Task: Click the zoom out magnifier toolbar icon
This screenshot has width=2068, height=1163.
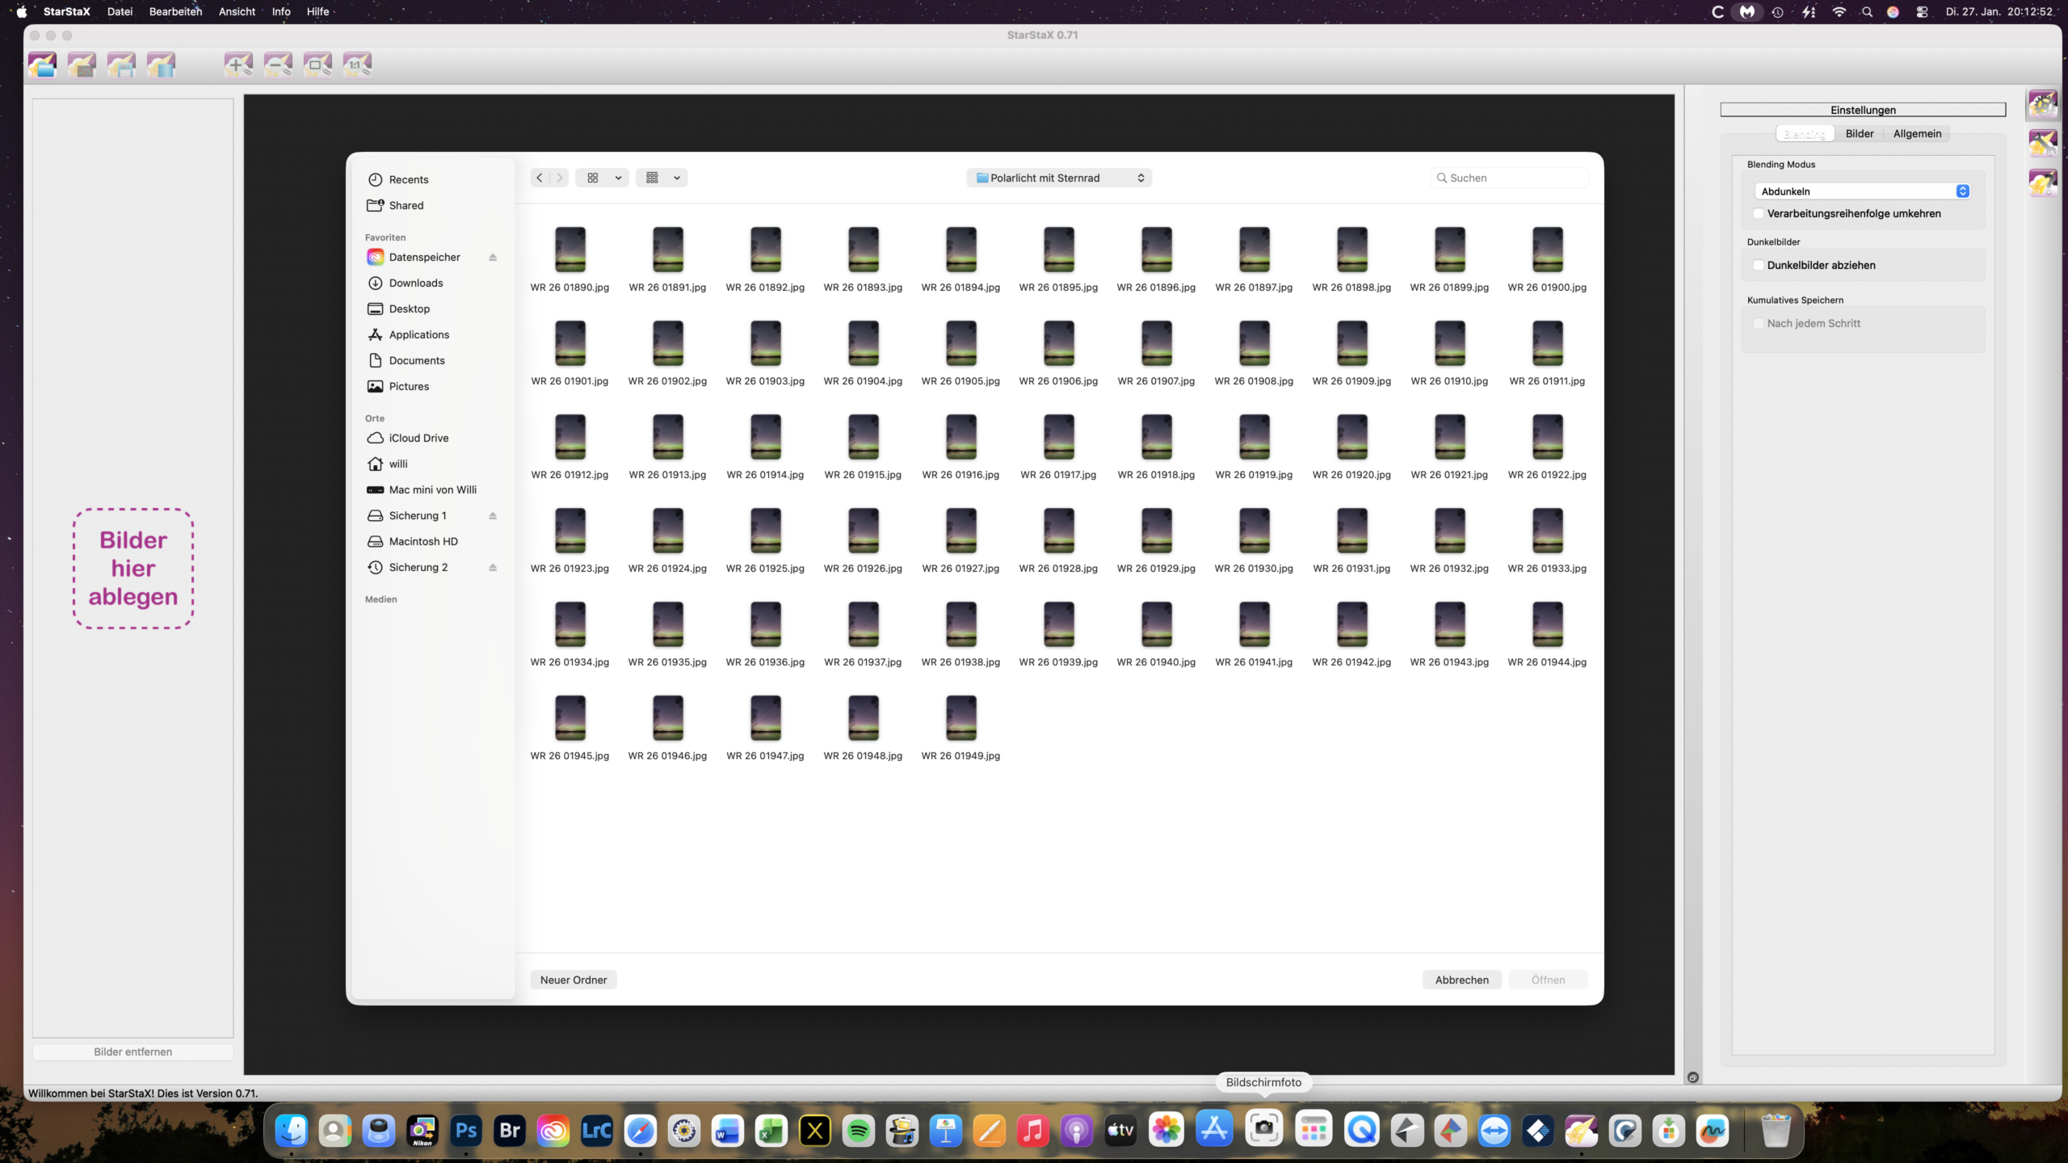Action: tap(278, 65)
